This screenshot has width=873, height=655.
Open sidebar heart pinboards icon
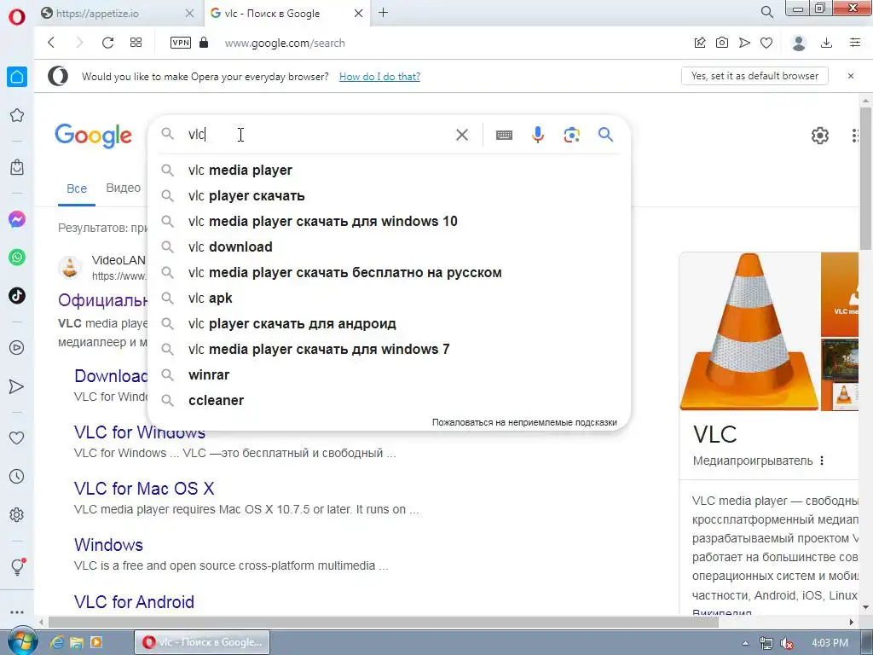(x=17, y=438)
